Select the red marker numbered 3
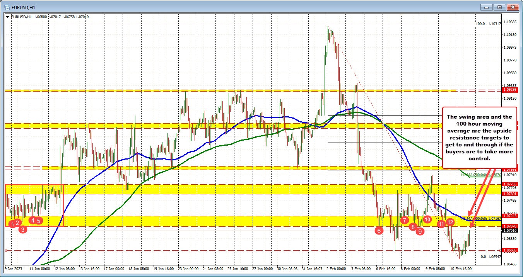 tap(23, 229)
